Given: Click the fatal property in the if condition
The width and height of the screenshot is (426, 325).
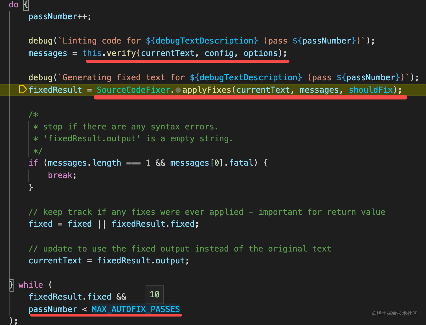Looking at the screenshot, I should coord(241,163).
